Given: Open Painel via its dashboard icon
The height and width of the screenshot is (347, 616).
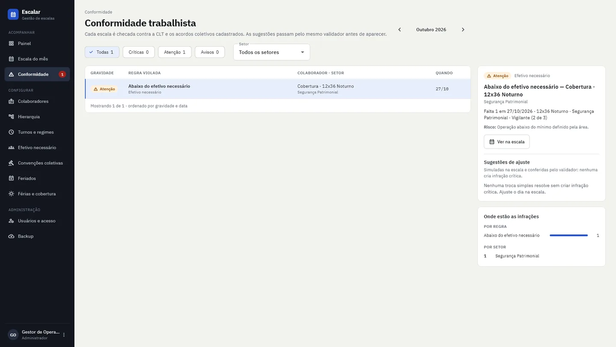Looking at the screenshot, I should 11,43.
